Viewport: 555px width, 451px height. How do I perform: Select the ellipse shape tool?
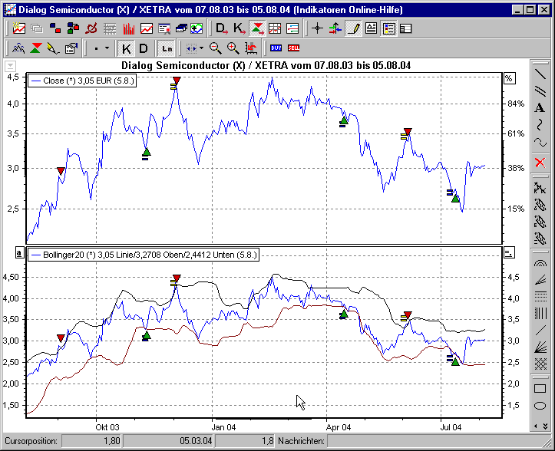point(540,405)
